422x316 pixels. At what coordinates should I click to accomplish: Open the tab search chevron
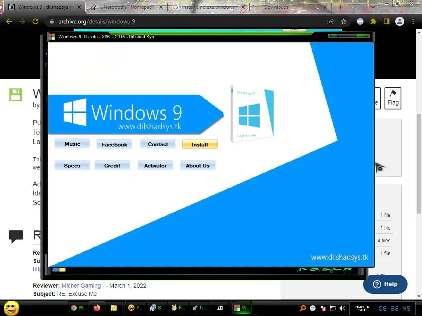373,7
